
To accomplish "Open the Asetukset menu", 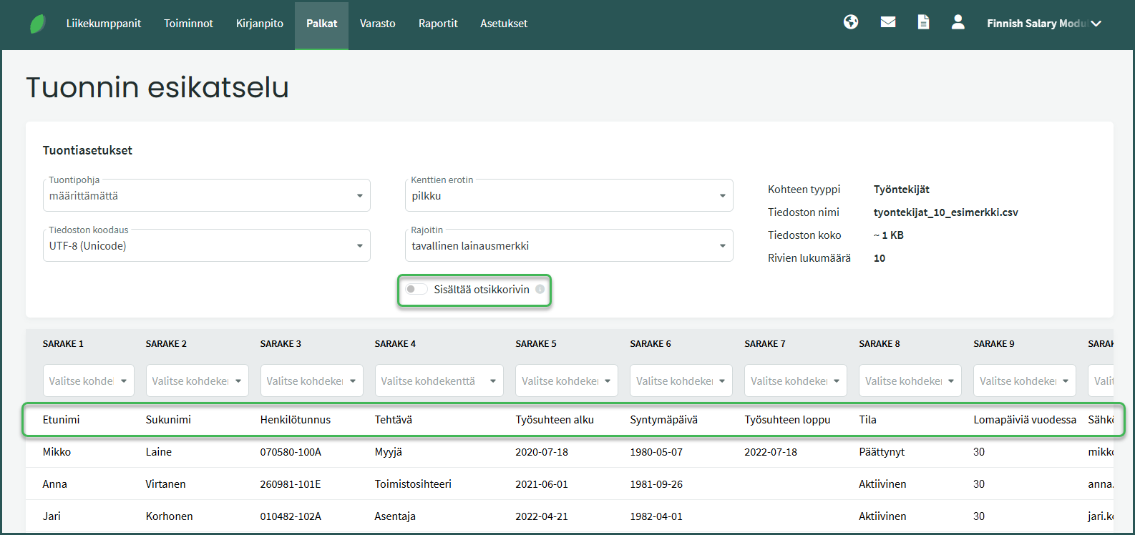I will [x=504, y=24].
